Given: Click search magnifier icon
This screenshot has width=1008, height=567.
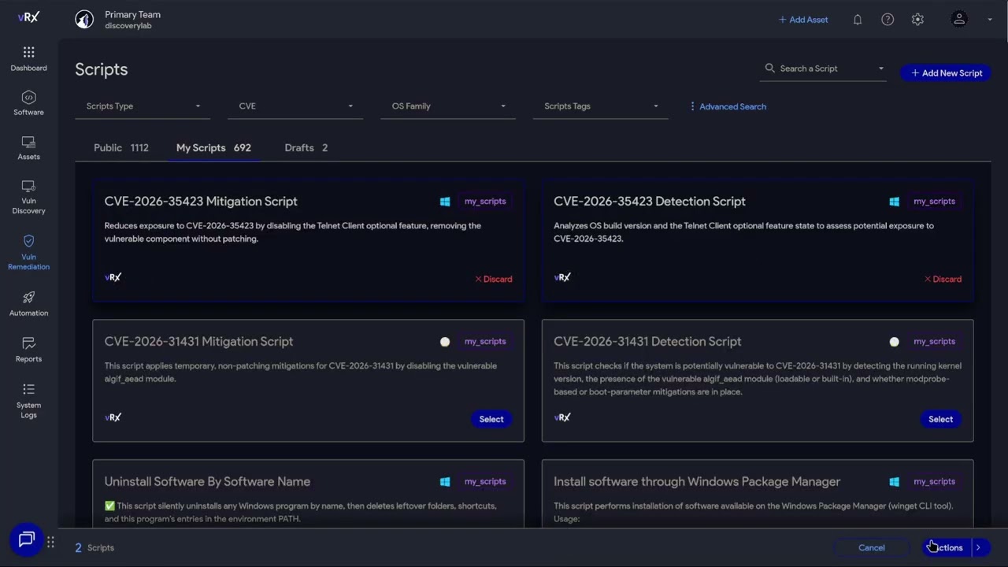Looking at the screenshot, I should 769,69.
